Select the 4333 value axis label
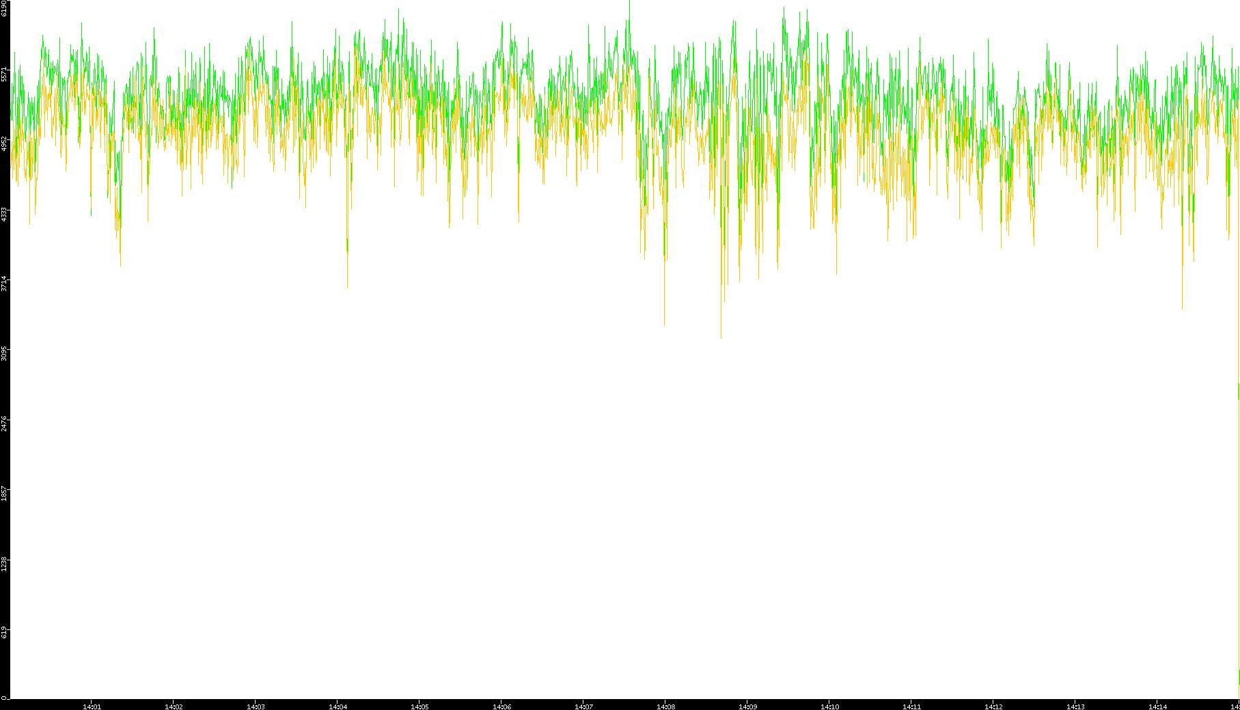The width and height of the screenshot is (1240, 710). tap(4, 214)
